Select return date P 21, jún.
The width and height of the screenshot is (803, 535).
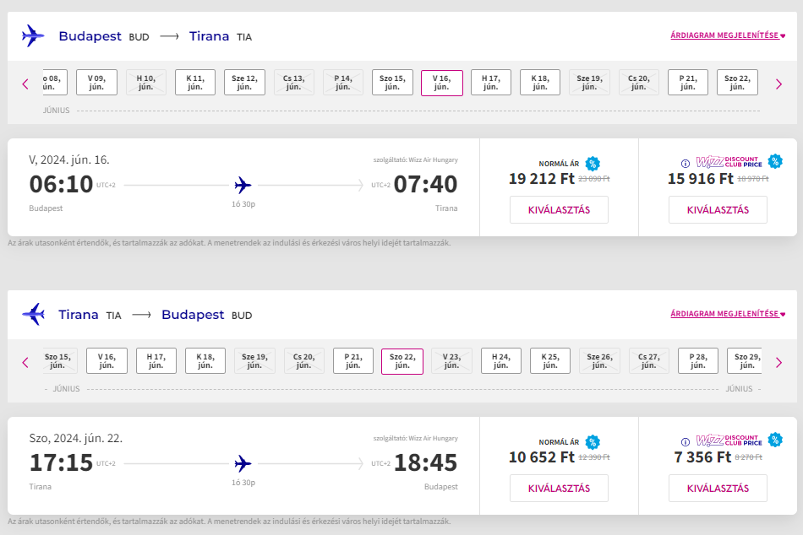(352, 361)
